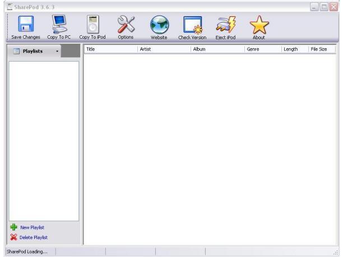Click the Delete Playlist link
343x257 pixels.
click(x=34, y=237)
